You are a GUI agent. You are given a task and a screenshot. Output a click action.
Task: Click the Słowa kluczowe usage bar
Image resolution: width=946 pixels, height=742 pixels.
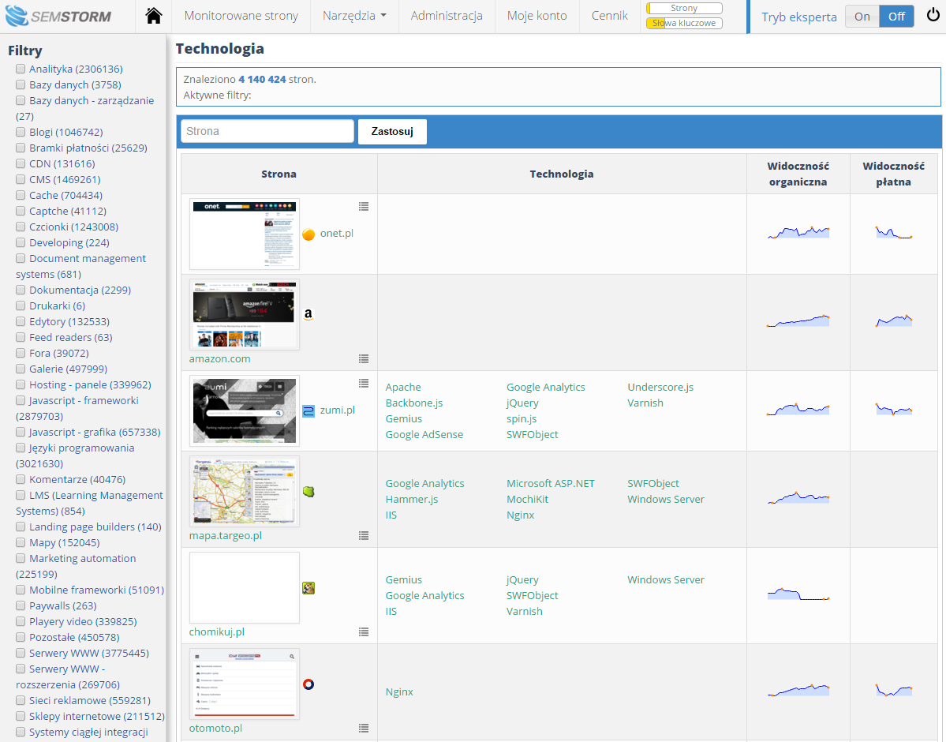(x=684, y=23)
